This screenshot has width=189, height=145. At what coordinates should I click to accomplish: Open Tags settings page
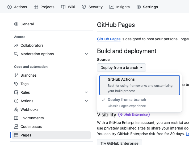coord(51,84)
